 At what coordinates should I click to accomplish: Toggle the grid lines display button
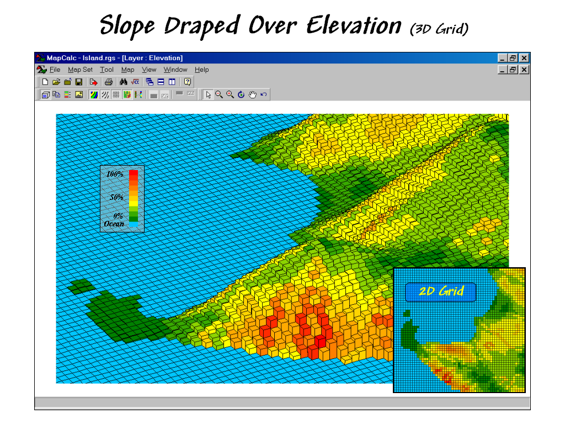click(116, 95)
